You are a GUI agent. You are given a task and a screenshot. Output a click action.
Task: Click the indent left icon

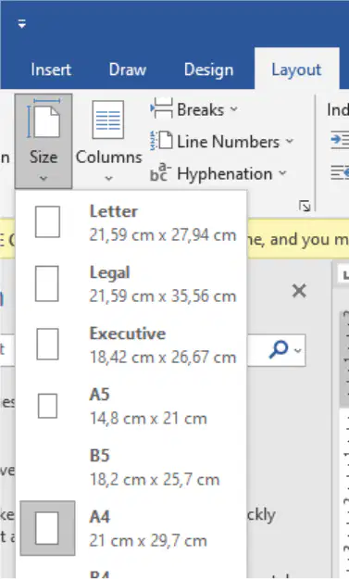(340, 140)
